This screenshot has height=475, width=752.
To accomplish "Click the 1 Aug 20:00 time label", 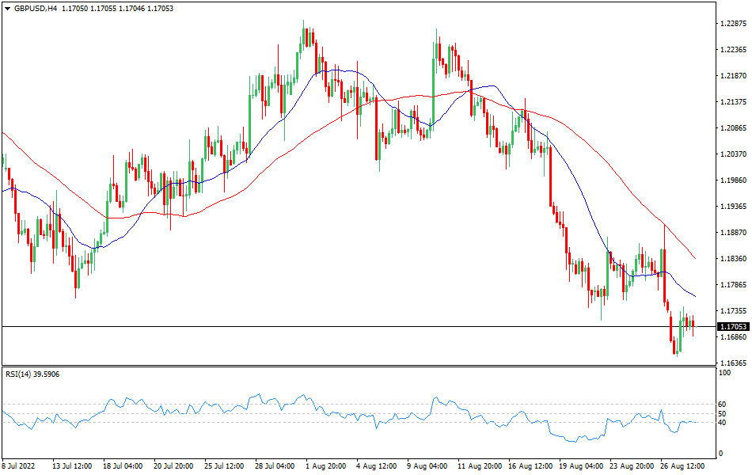I will point(326,466).
